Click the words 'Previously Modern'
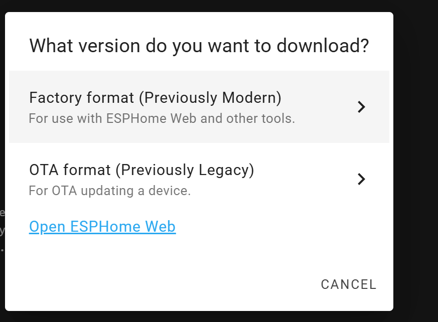The height and width of the screenshot is (322, 438). pos(210,97)
